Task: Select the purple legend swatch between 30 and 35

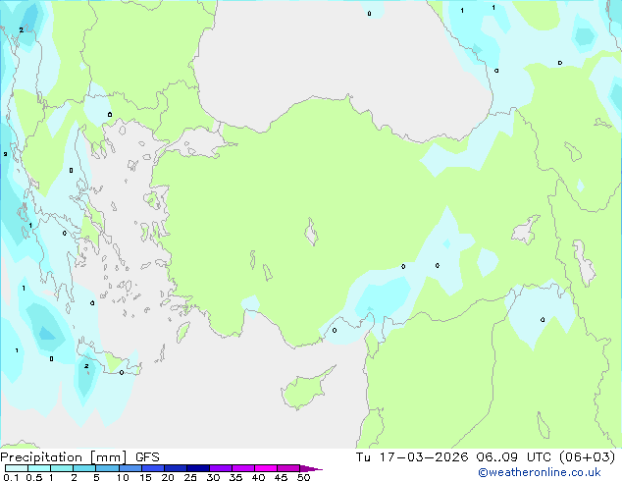Action: [x=221, y=468]
